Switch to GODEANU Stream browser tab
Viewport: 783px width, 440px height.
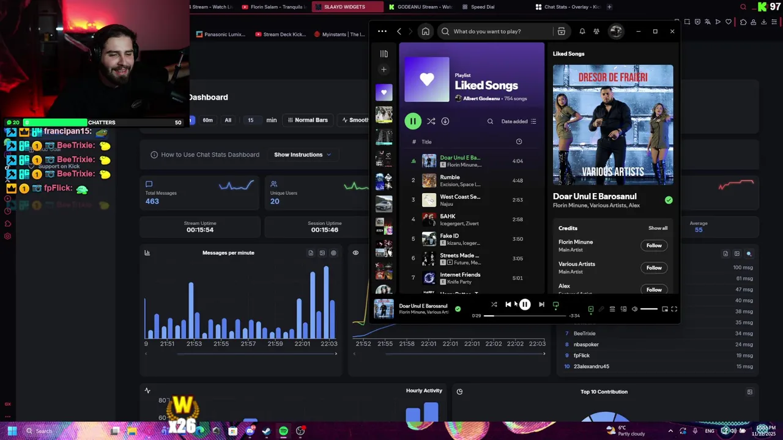tap(421, 7)
